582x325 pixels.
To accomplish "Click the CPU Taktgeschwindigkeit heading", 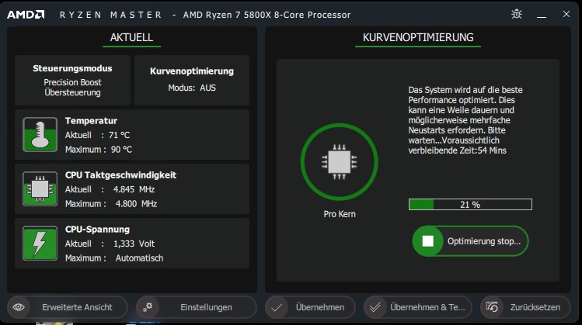I will coord(120,175).
